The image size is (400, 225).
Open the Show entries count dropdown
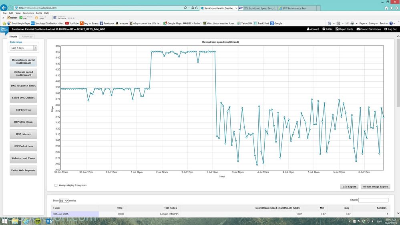click(x=64, y=201)
